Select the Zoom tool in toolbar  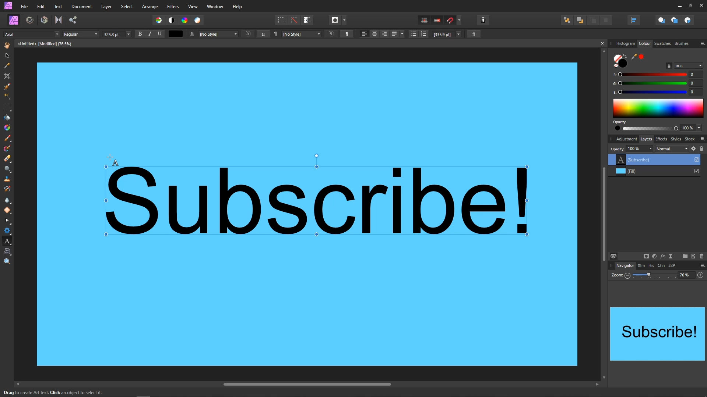coord(7,261)
